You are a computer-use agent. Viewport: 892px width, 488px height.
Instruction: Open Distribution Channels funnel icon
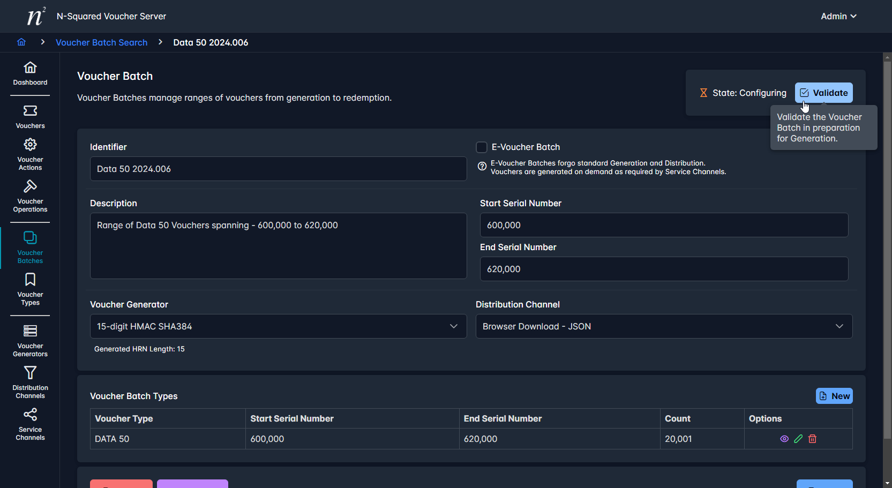30,373
